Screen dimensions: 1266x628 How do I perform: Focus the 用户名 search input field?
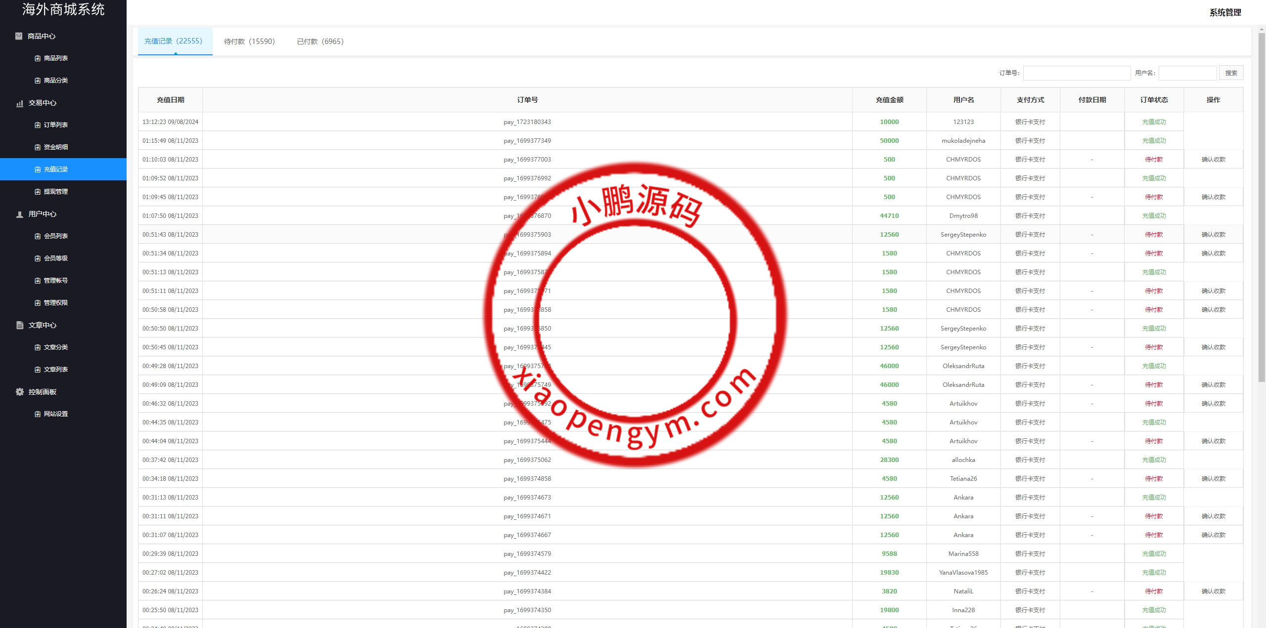point(1187,73)
